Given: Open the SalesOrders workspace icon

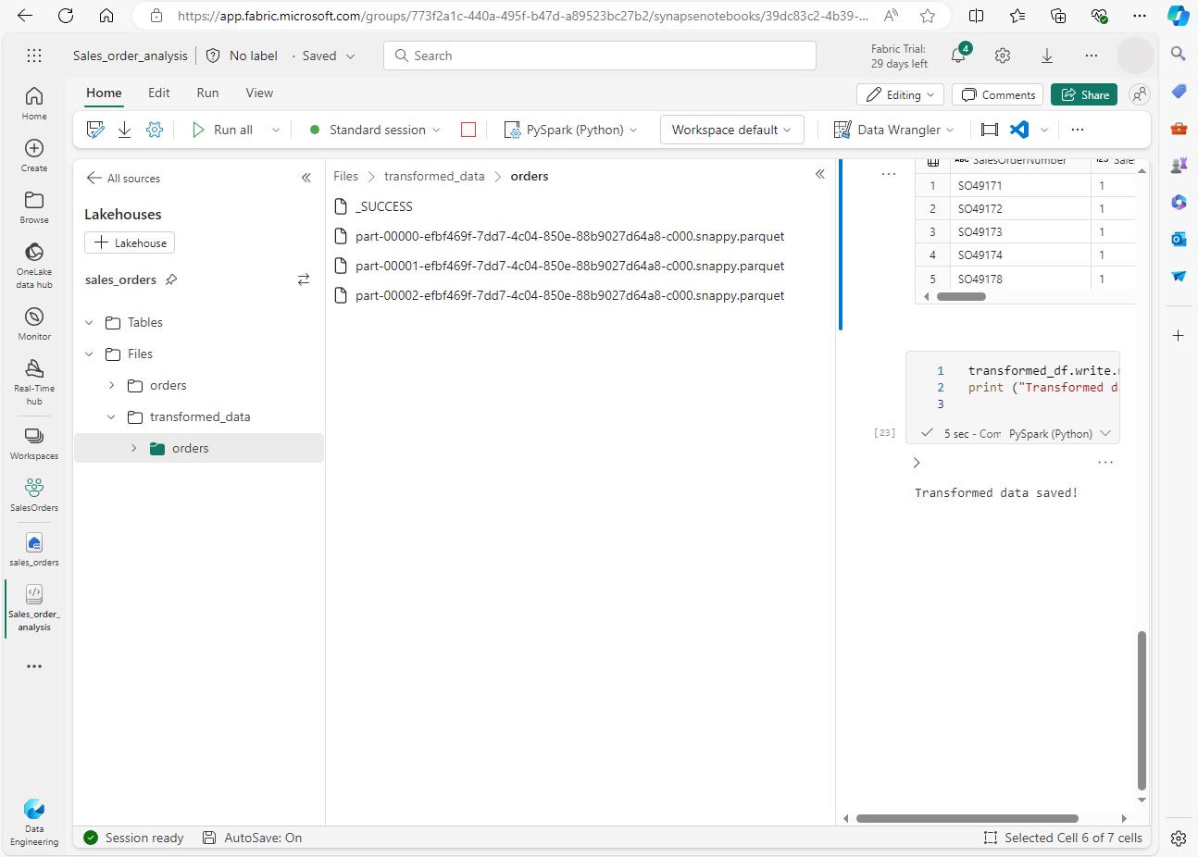Looking at the screenshot, I should [x=34, y=494].
